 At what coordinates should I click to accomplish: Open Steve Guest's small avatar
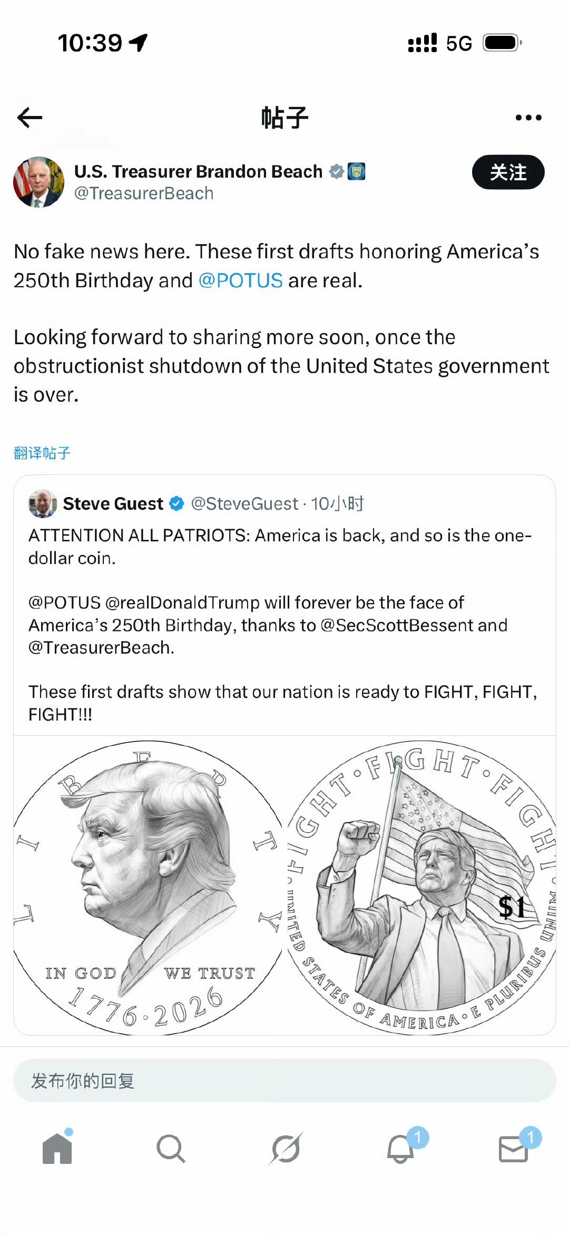(43, 503)
